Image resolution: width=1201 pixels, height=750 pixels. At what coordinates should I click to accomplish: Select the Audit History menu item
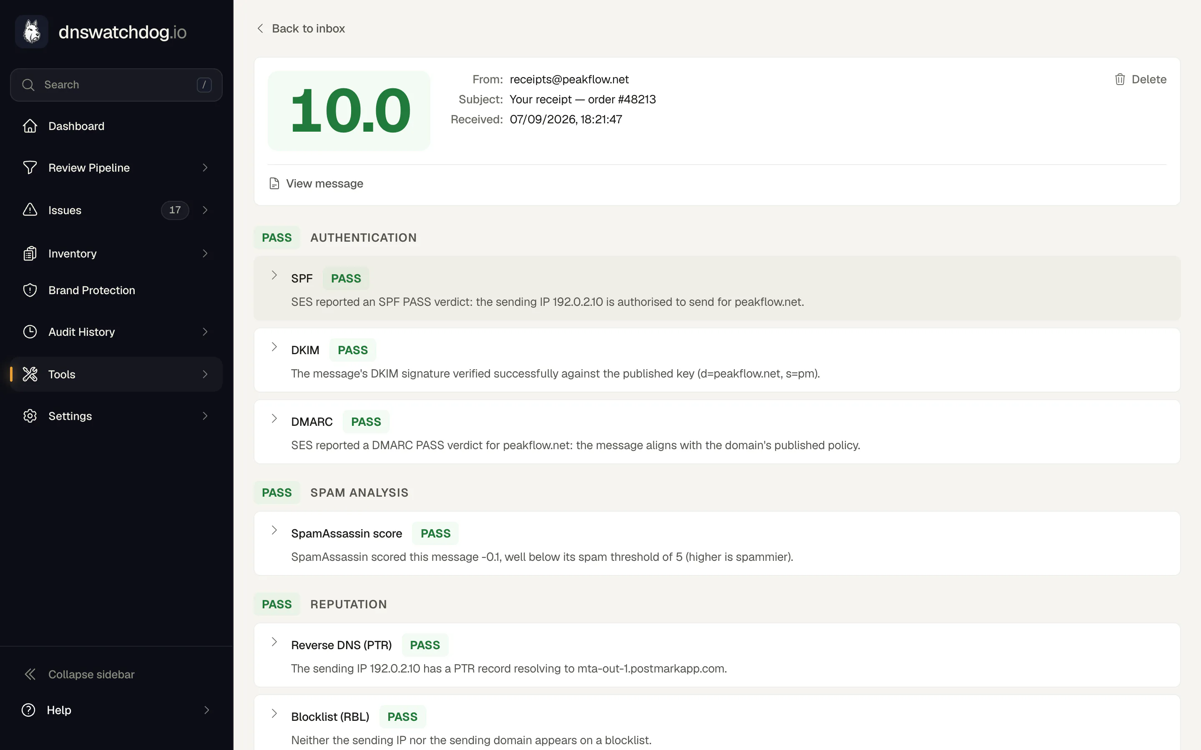click(116, 332)
